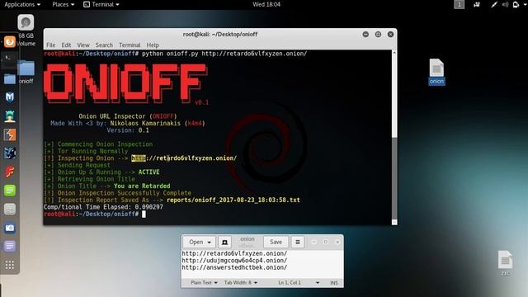Open the Ln 1, Col 1 position dropdown

299,282
